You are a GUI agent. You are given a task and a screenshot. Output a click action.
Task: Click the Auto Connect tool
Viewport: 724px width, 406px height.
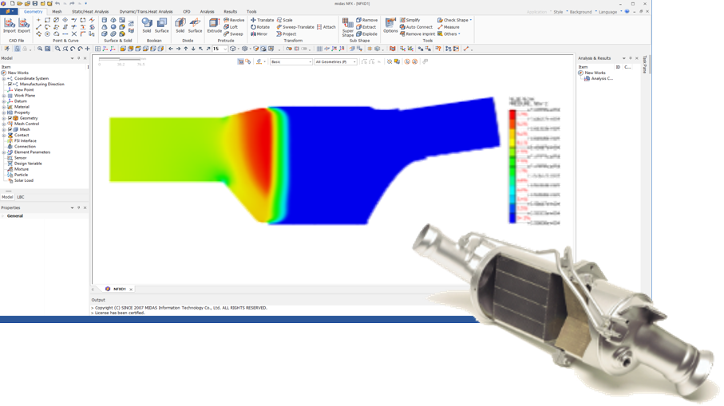[x=416, y=27]
